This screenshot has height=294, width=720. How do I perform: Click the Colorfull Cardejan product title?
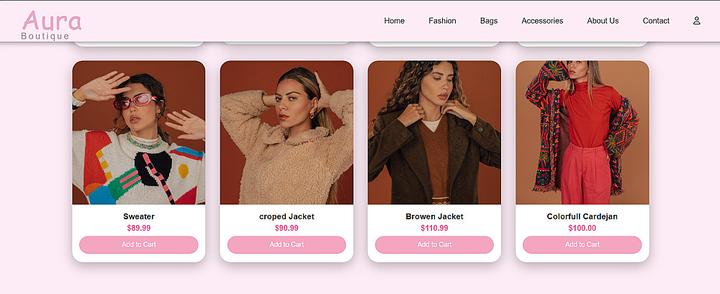tap(582, 216)
